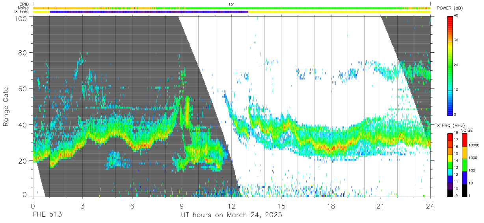
Task: Click the 'FHE b13' label
Action: click(x=47, y=215)
